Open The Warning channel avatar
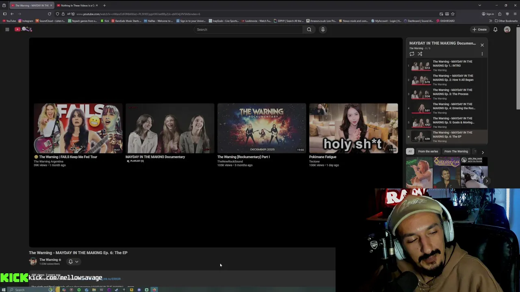520x292 pixels. point(33,262)
